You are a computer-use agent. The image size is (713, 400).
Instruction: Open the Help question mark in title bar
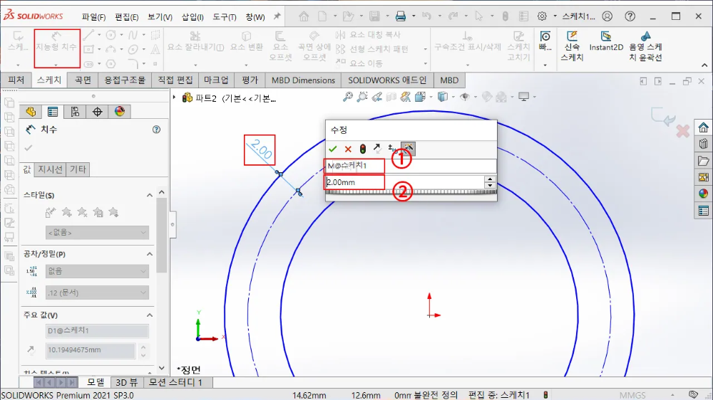630,16
